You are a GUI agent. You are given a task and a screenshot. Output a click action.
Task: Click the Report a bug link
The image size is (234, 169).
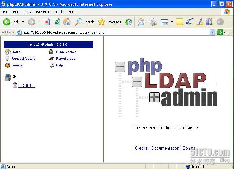66,59
